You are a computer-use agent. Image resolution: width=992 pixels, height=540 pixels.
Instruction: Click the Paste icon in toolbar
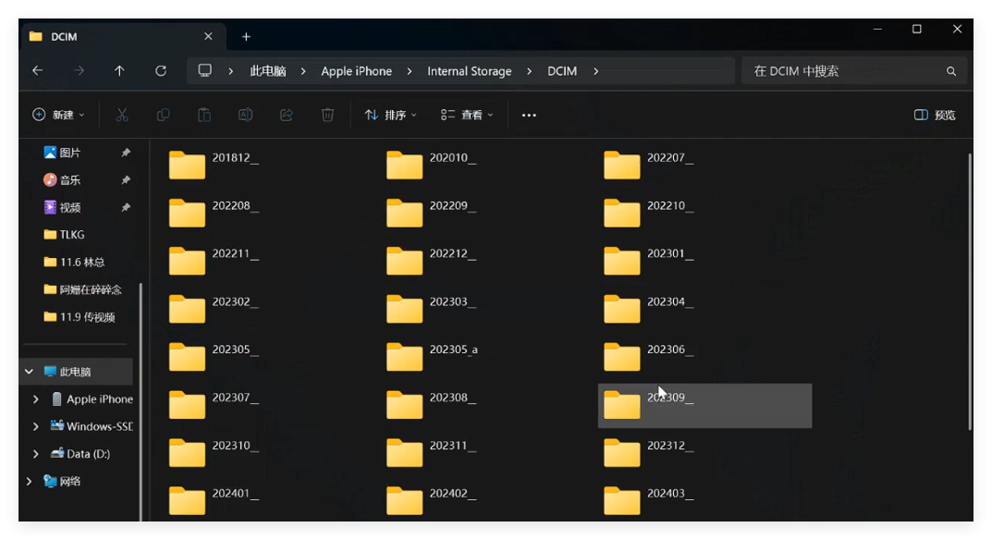point(203,114)
